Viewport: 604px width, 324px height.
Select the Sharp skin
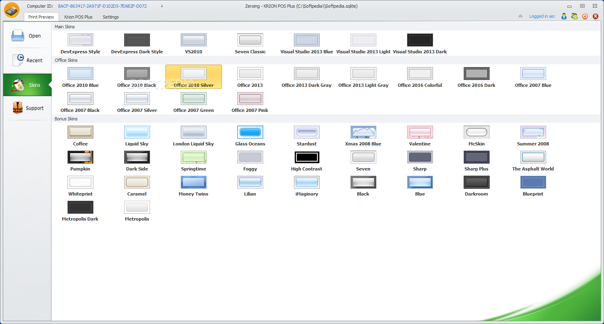420,161
